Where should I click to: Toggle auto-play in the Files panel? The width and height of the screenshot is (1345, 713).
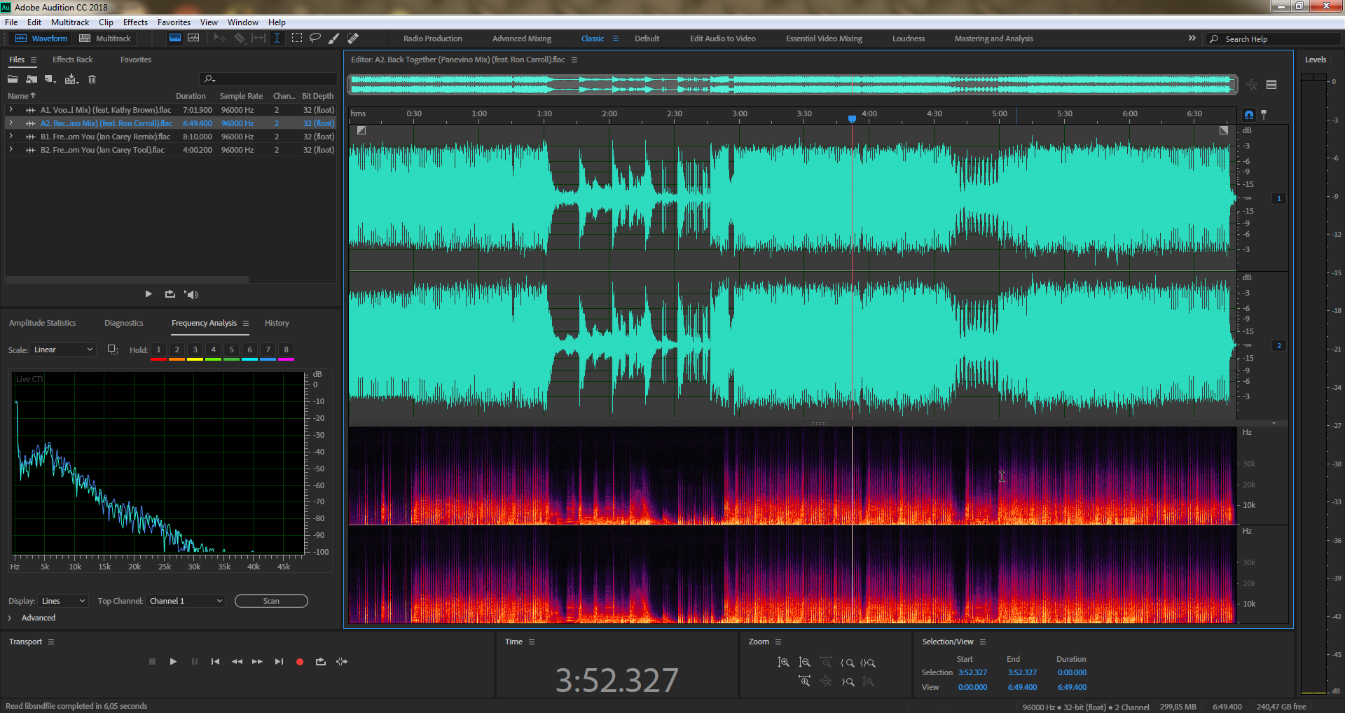click(191, 294)
